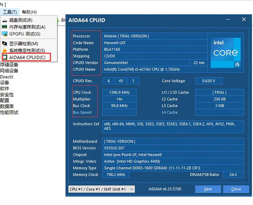The image size is (253, 205).
Task: Click the memory and cache benchmark icon
Action: click(4, 27)
